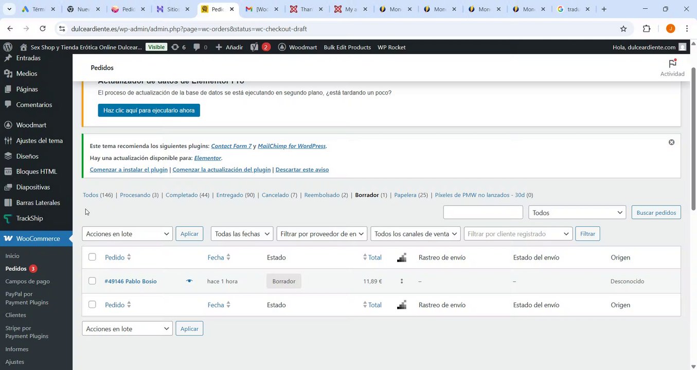
Task: Click the browser forward arrow
Action: point(26,29)
